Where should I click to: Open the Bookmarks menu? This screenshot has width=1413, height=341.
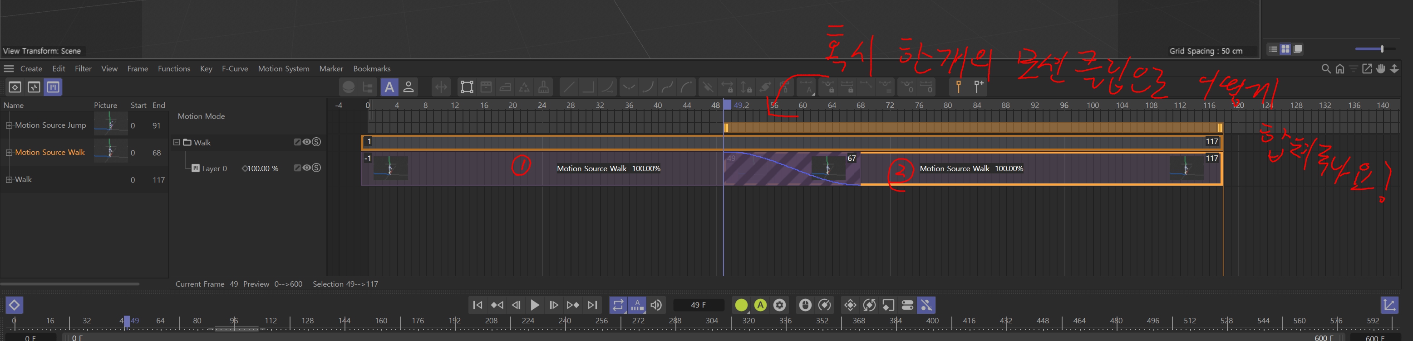pos(372,68)
